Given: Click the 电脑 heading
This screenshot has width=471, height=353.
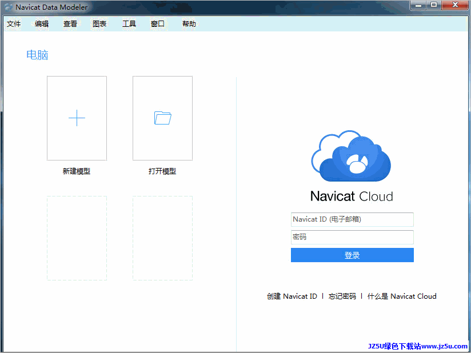Looking at the screenshot, I should tap(37, 55).
